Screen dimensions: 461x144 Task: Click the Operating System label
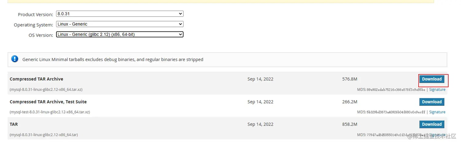(33, 25)
